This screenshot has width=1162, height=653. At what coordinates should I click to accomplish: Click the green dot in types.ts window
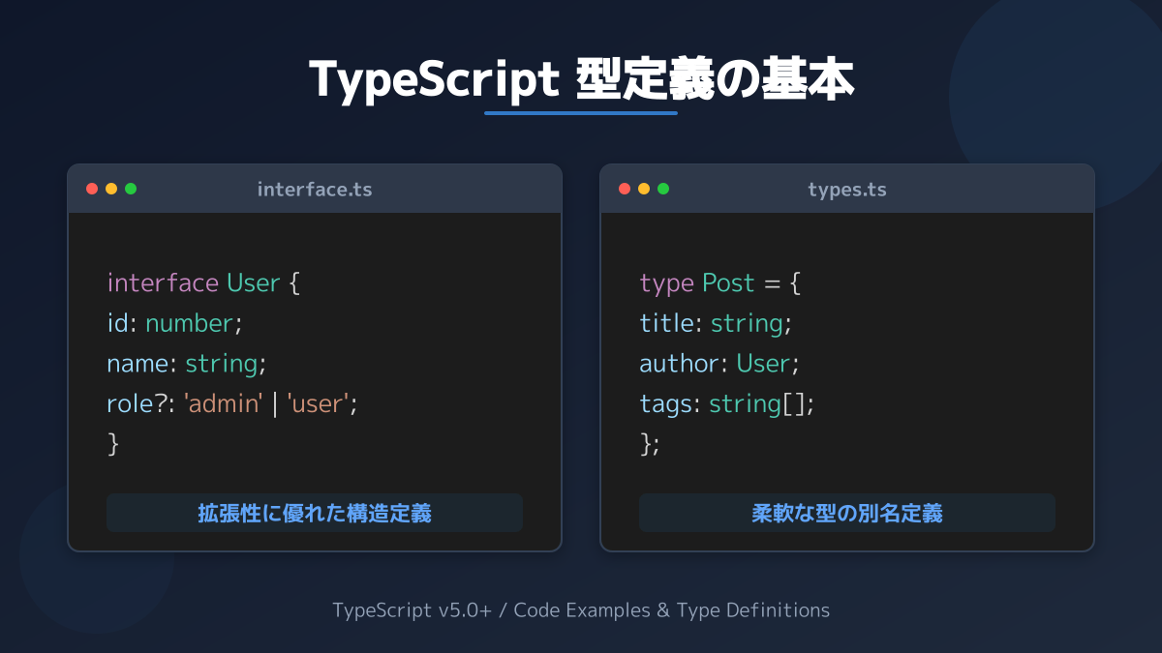pos(663,189)
